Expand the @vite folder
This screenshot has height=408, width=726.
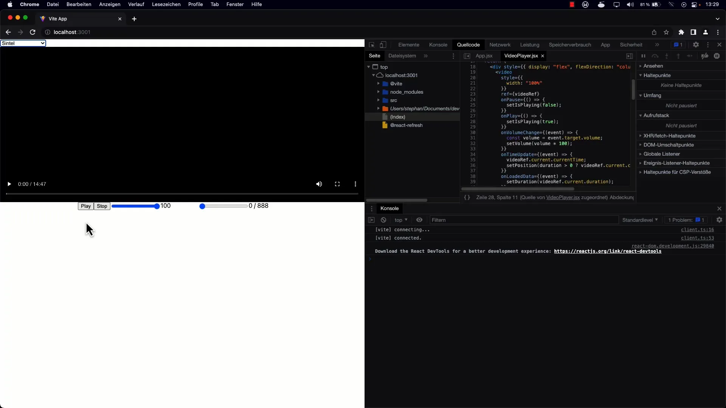379,83
